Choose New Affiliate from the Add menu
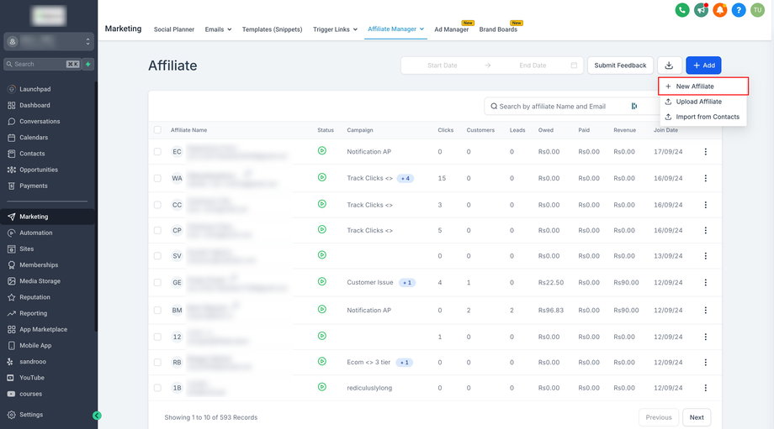 695,86
